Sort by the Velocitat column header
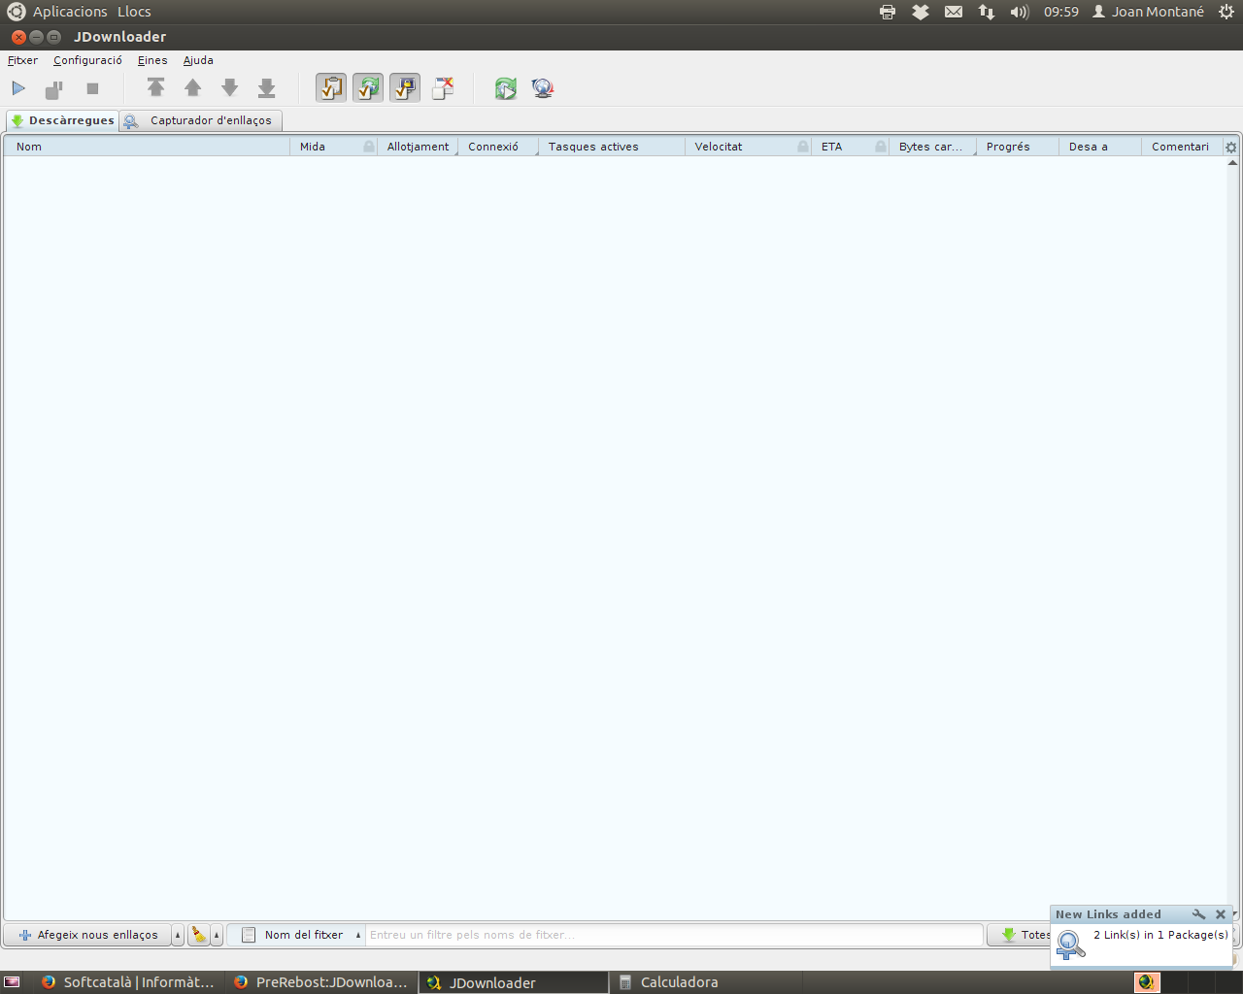1243x994 pixels. click(x=748, y=147)
